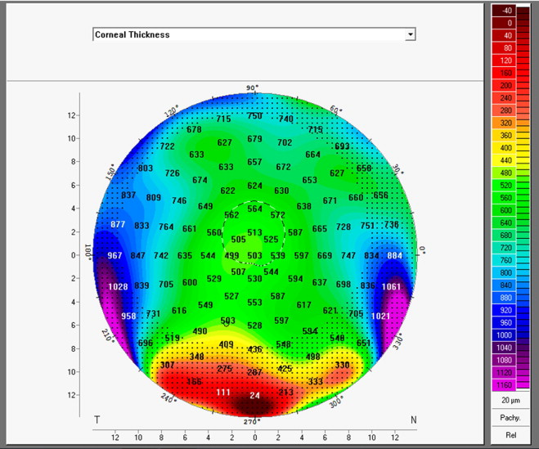Click the 1028 thickness value on temporal side
This screenshot has height=449, width=539.
click(119, 286)
